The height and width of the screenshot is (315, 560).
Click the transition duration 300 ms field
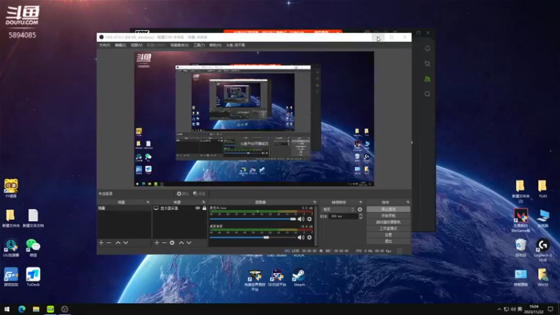[343, 216]
